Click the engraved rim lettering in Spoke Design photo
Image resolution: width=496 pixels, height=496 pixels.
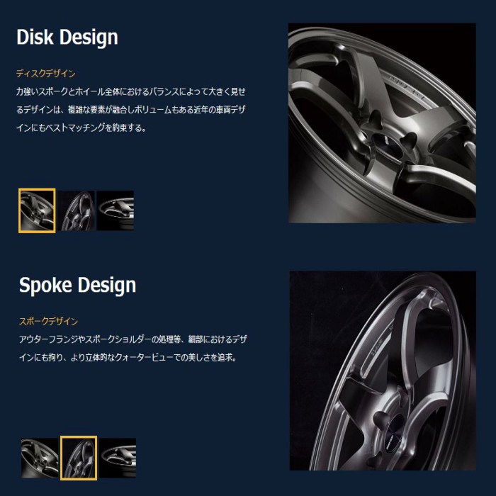376,346
